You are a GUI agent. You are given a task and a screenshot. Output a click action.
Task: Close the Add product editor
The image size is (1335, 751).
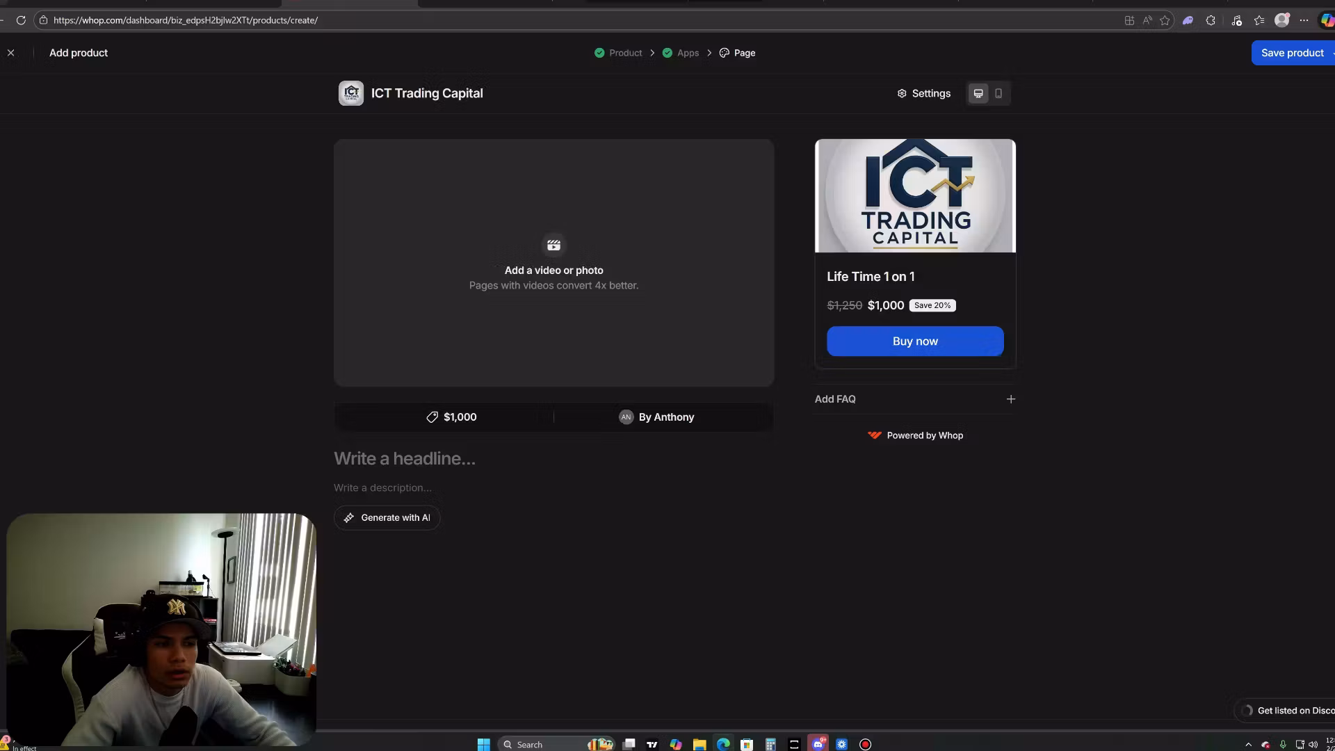[10, 53]
